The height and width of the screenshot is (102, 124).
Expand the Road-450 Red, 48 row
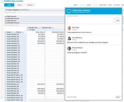coord(6,87)
